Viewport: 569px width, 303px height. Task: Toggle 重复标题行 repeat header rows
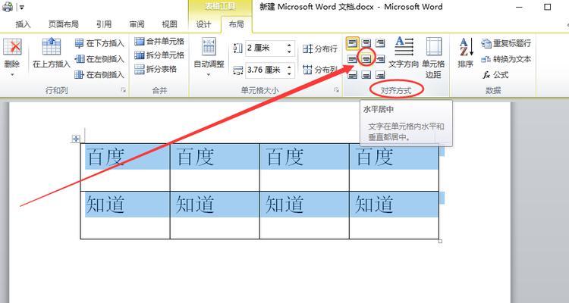pos(506,43)
